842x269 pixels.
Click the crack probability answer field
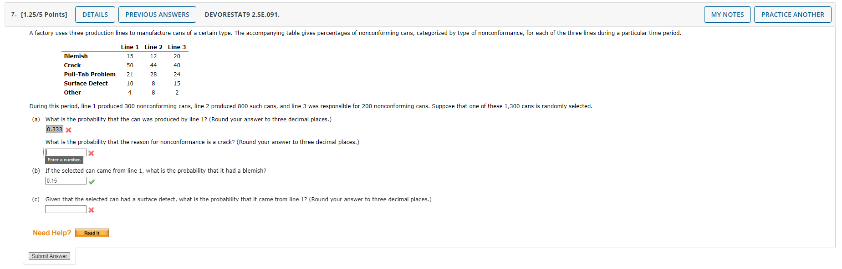tap(66, 152)
